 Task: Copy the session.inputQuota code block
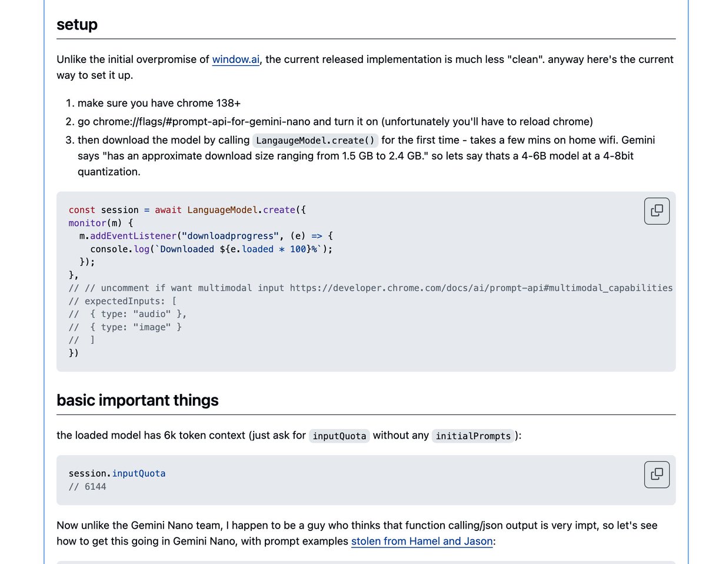(657, 474)
